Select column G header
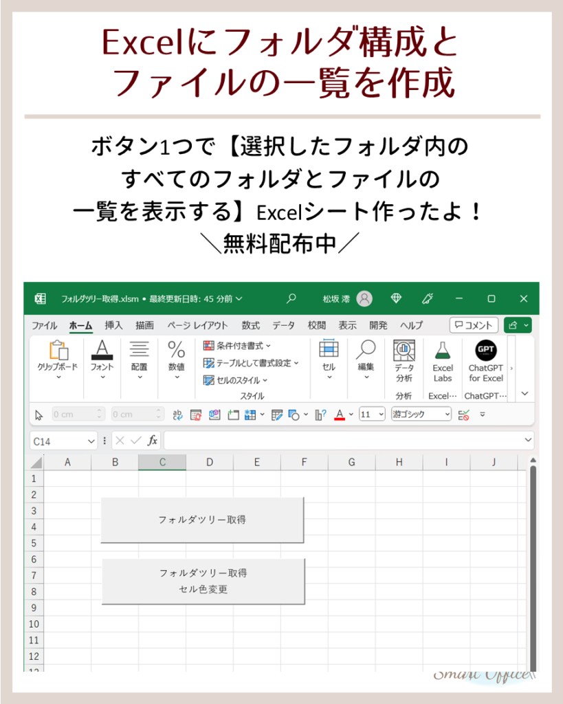 351,462
